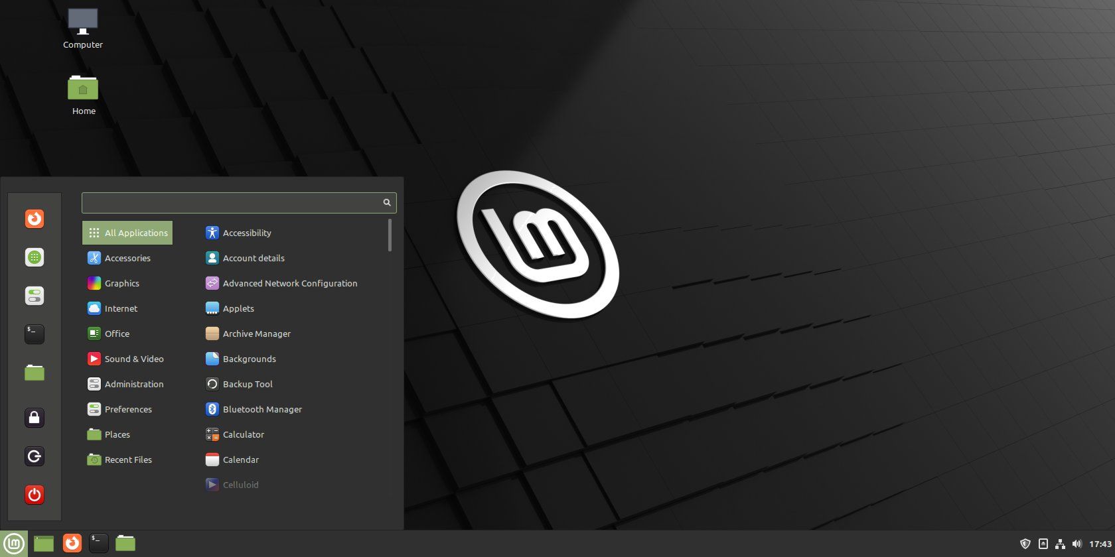The image size is (1115, 557).
Task: Click the clipboard-style tray icon beside the shield
Action: pos(1043,544)
